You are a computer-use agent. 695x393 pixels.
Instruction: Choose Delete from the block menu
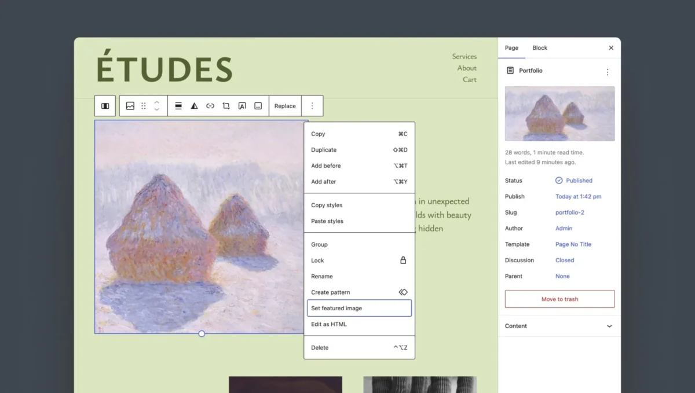359,348
